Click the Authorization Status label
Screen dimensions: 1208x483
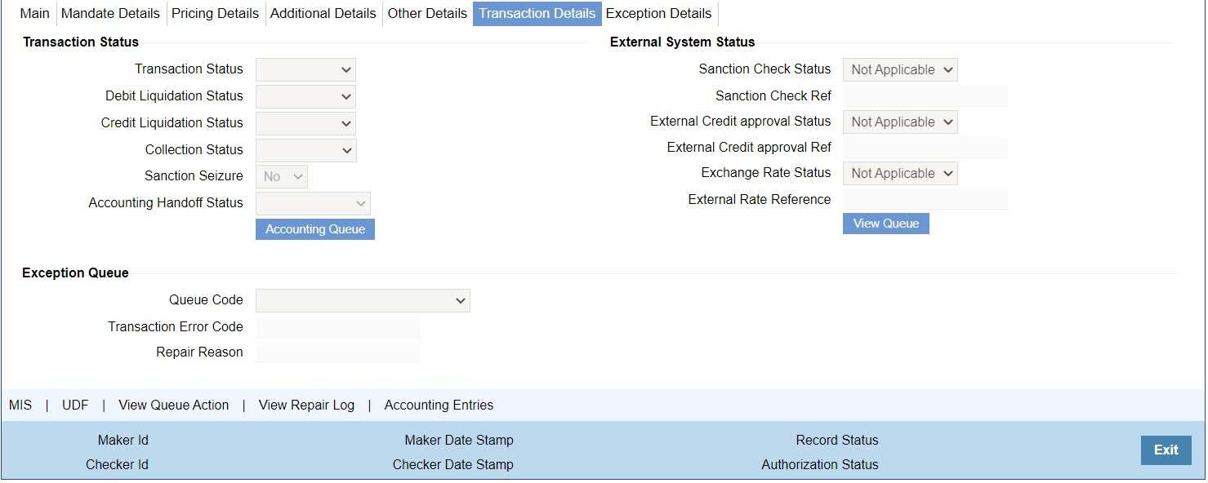coord(820,464)
